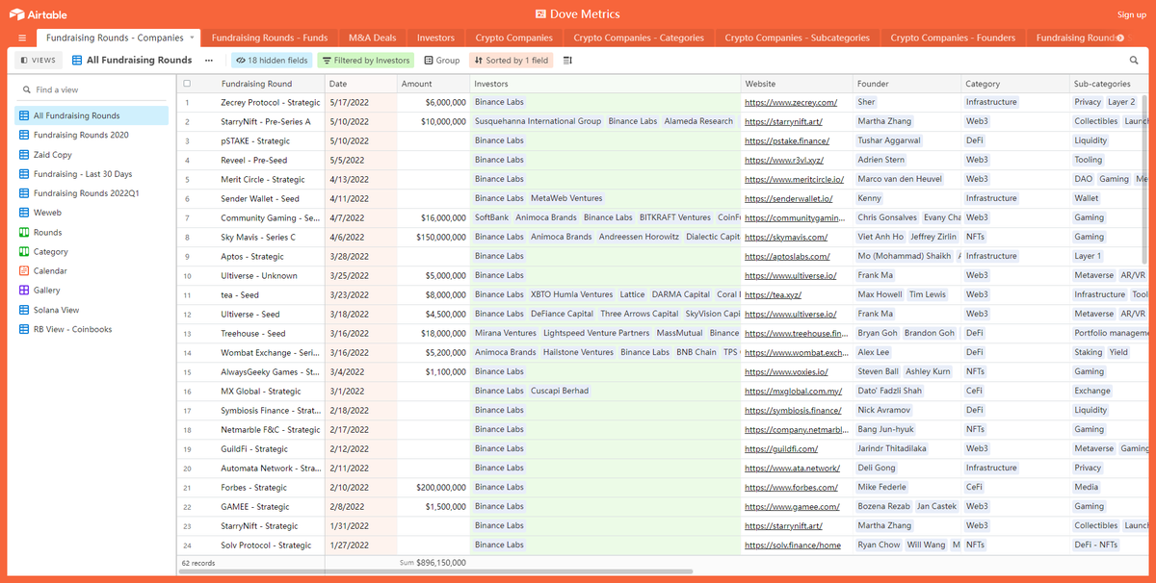
Task: Click Three Arrows Capital investor tag
Action: (639, 314)
